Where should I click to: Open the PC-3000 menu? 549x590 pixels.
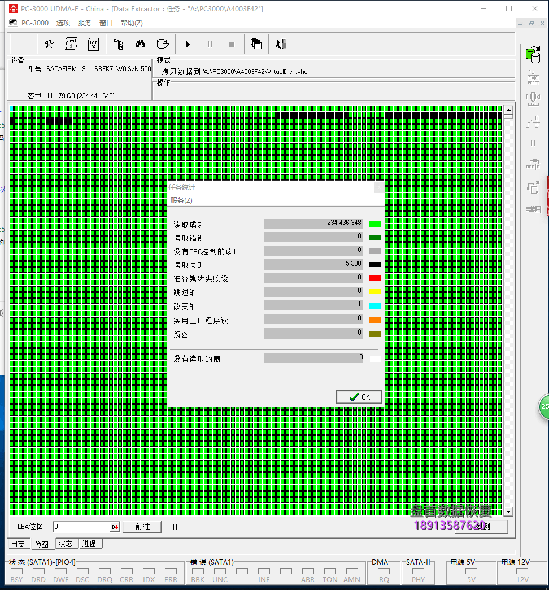pos(34,23)
